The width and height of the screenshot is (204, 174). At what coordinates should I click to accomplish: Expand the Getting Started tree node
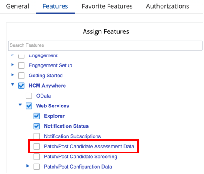12,75
